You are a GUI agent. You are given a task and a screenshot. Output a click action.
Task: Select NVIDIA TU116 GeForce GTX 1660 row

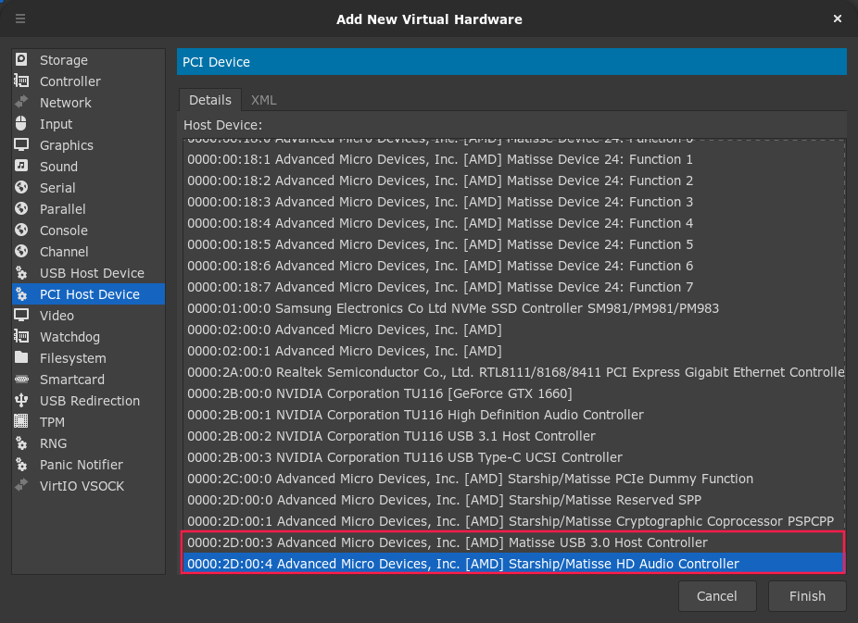514,393
